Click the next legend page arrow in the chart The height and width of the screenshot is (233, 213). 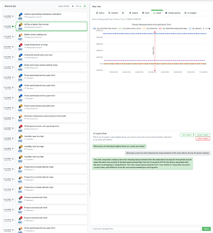(209, 28)
